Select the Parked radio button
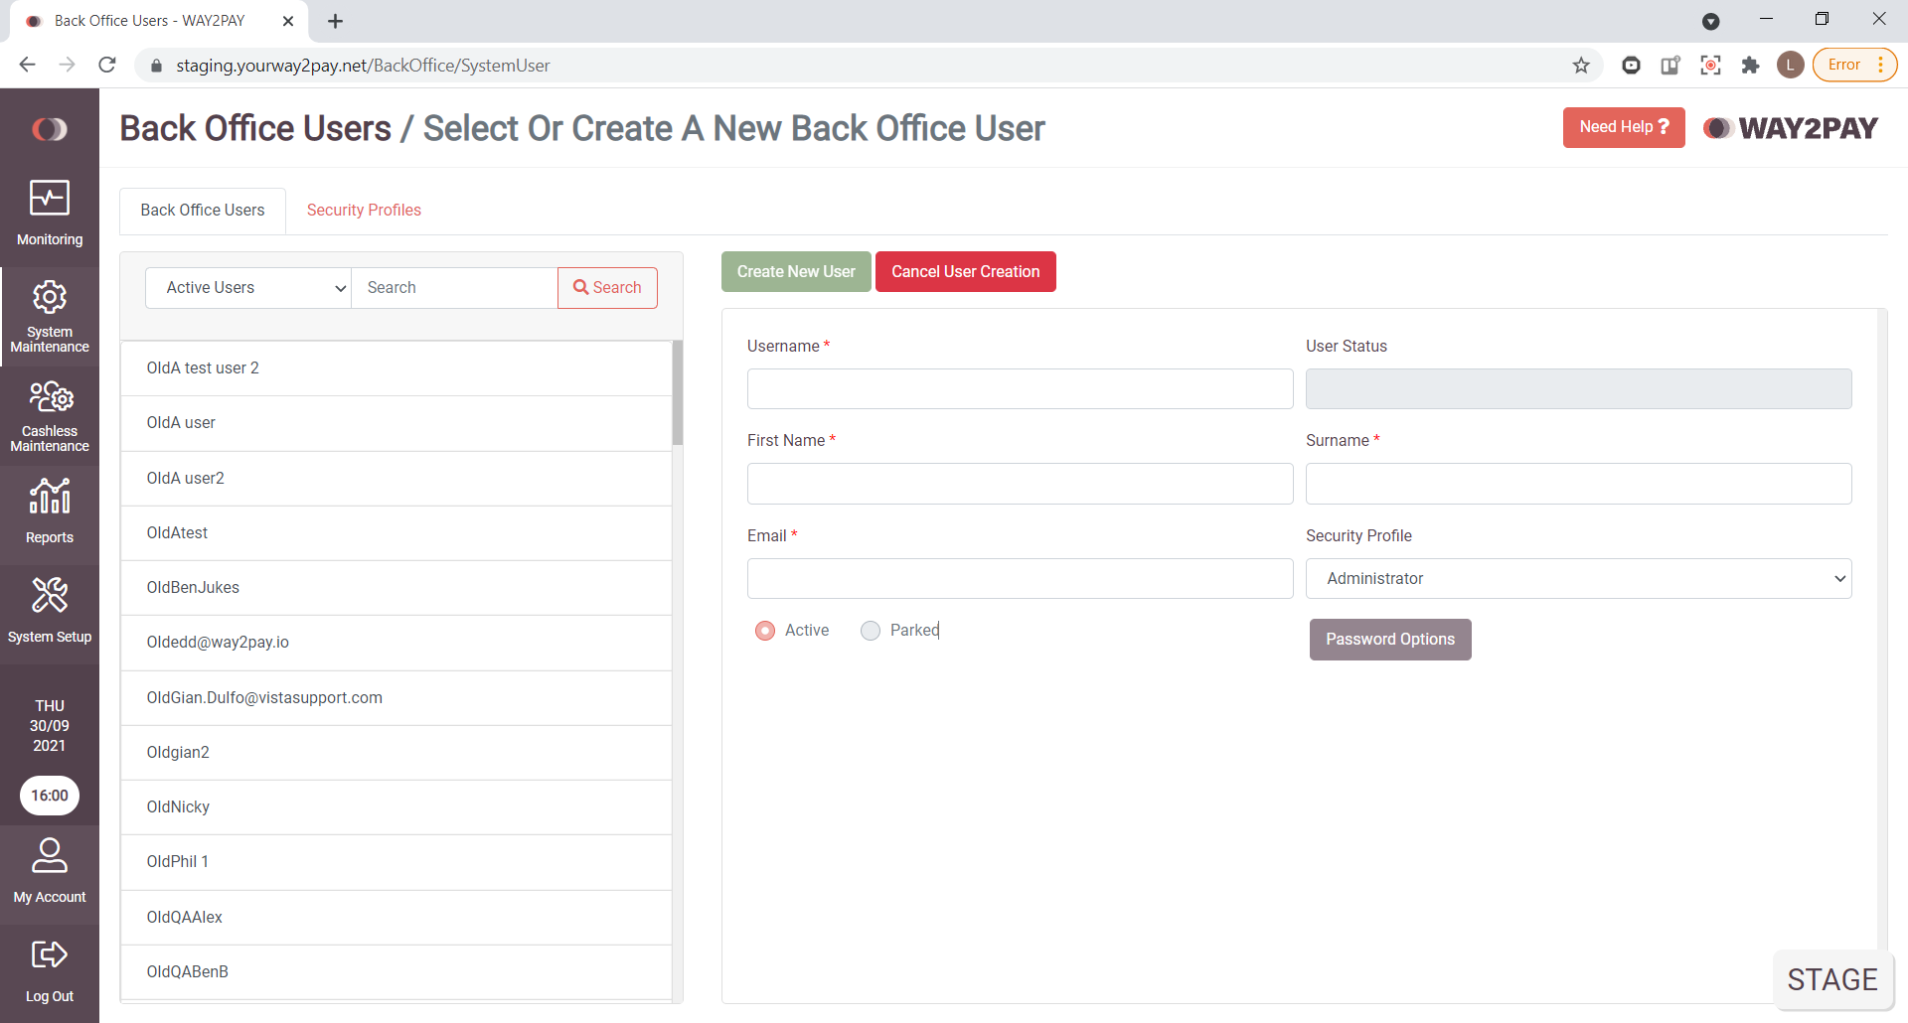The width and height of the screenshot is (1908, 1023). coord(871,630)
